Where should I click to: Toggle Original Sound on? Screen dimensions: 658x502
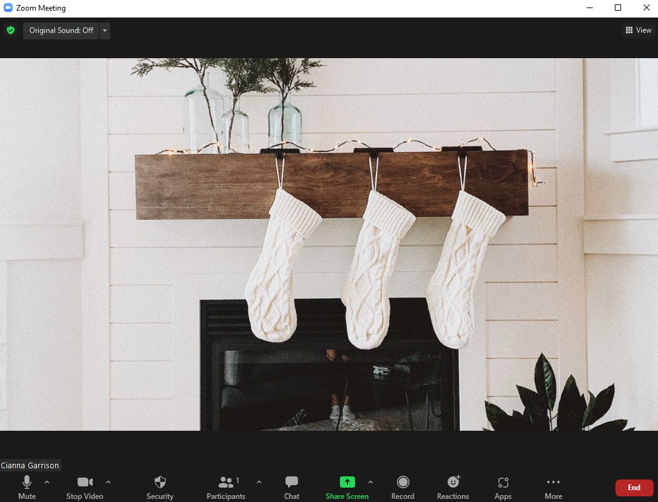[x=60, y=30]
